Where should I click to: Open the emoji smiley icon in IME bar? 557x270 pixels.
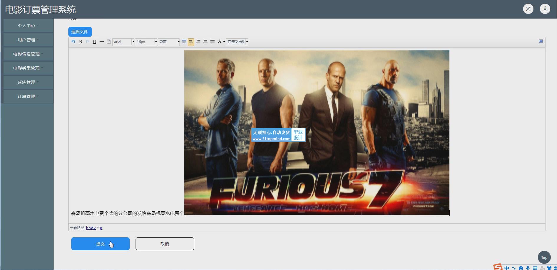tap(521, 268)
